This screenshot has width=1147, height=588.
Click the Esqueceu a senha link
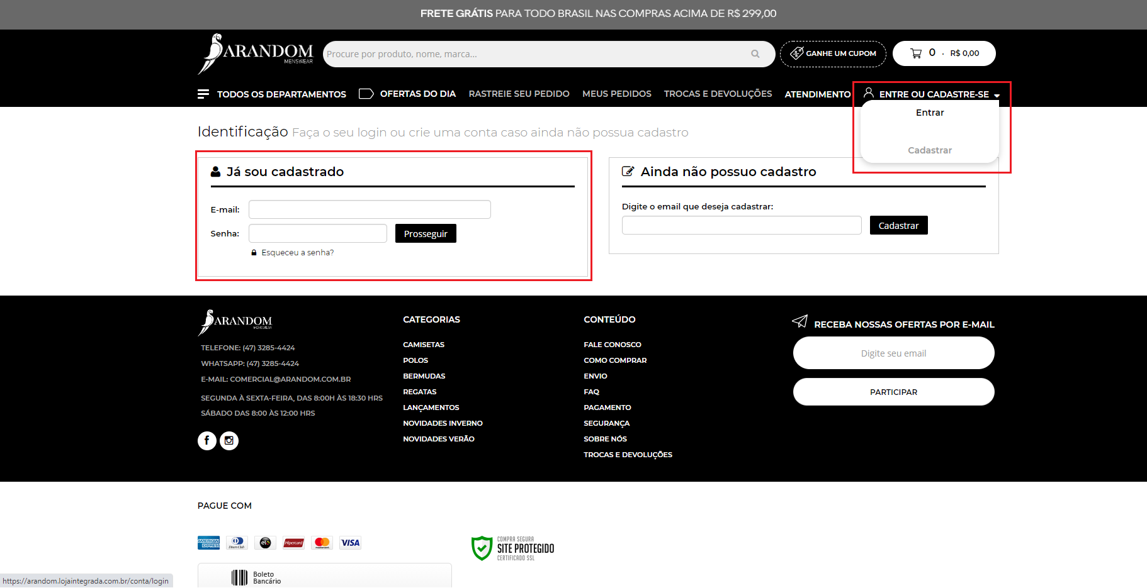[297, 253]
